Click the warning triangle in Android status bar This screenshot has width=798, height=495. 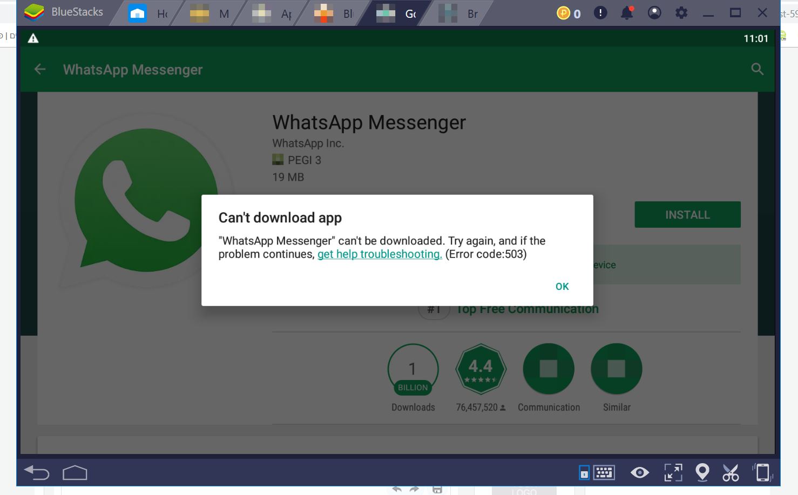pos(33,38)
